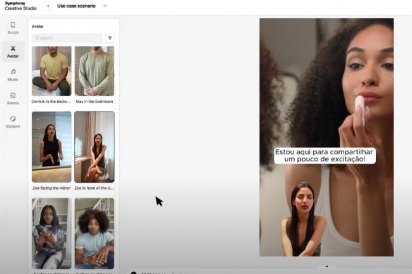Image resolution: width=412 pixels, height=274 pixels.
Task: Select the Portuguese caption text in the preview
Action: click(x=325, y=156)
